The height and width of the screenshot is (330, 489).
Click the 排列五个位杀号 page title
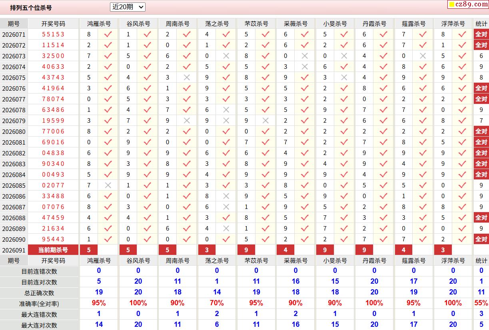[x=31, y=8]
